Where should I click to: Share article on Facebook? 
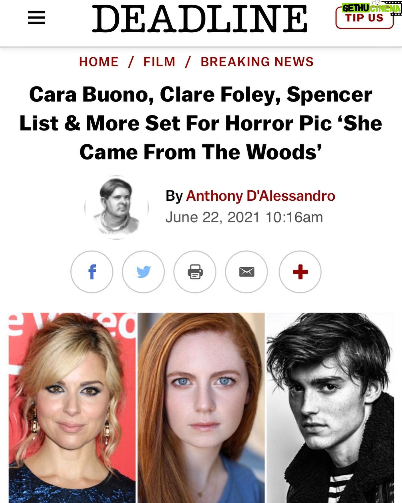pyautogui.click(x=92, y=272)
